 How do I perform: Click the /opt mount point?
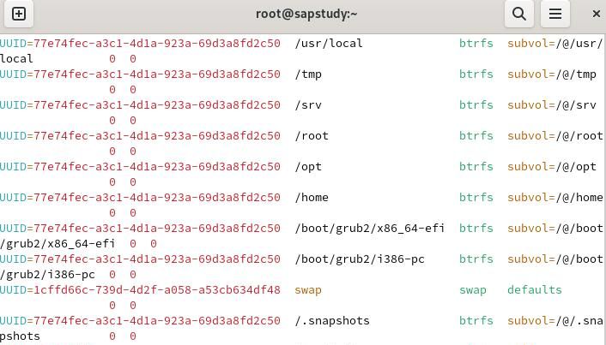[x=308, y=167]
